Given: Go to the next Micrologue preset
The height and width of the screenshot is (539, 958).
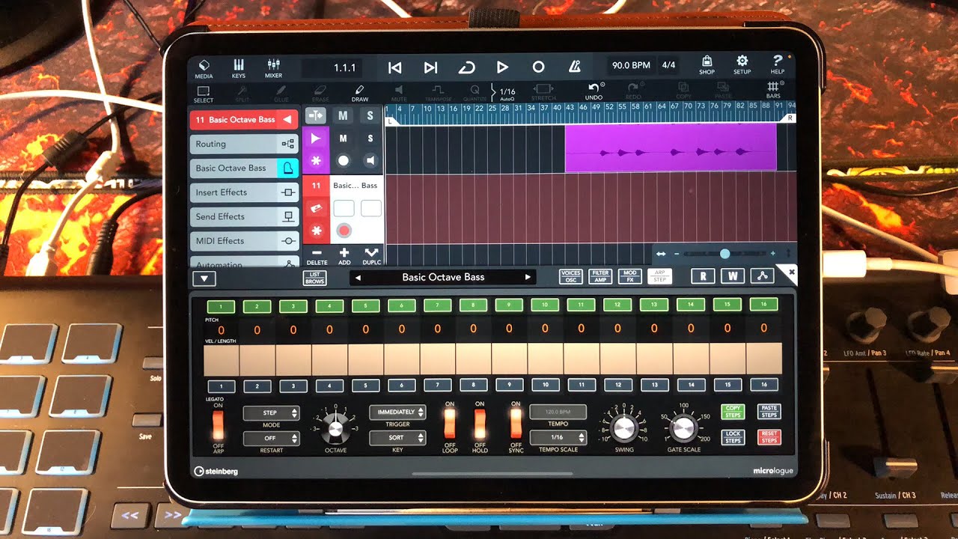Looking at the screenshot, I should 528,277.
